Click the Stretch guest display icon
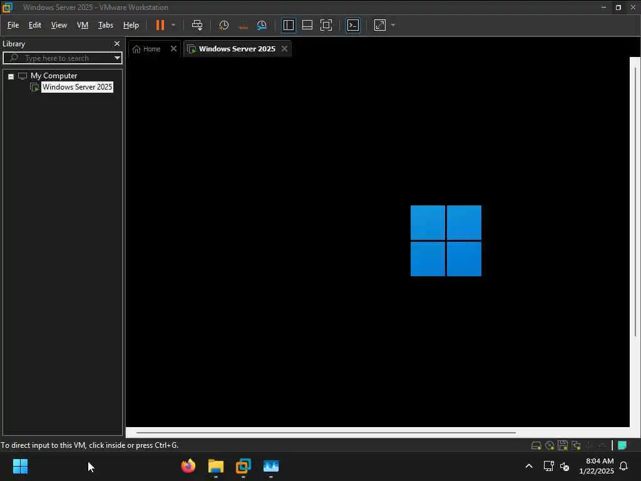 coord(380,25)
